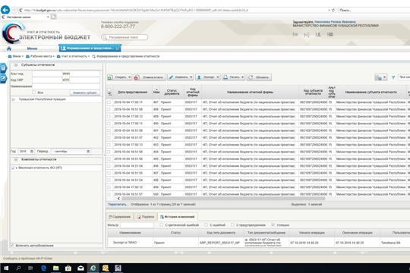
Task: Expand Месячная отчетность ФО tree node
Action: (x=17, y=168)
